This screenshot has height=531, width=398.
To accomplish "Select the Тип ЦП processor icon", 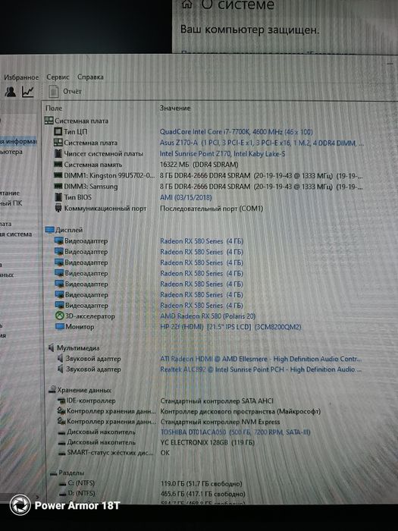I will (x=58, y=131).
